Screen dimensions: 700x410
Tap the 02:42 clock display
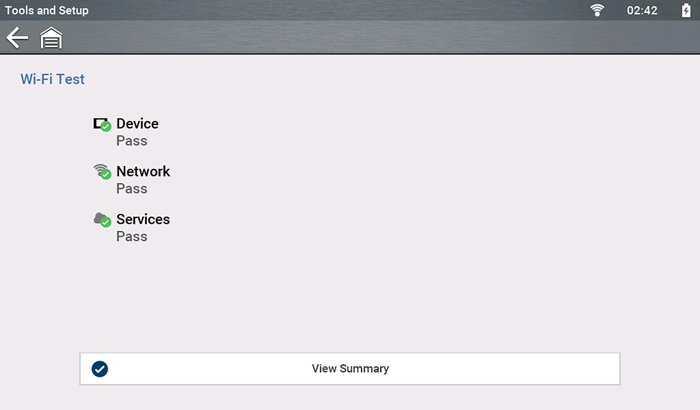pyautogui.click(x=642, y=10)
